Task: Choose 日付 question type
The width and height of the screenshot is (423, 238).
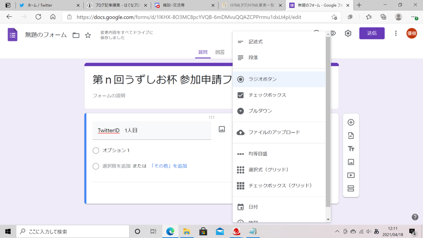Action: (x=253, y=207)
